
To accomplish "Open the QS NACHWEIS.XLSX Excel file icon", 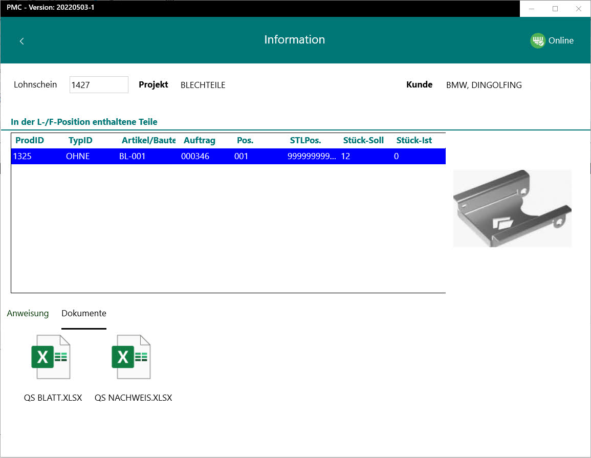I will click(131, 357).
